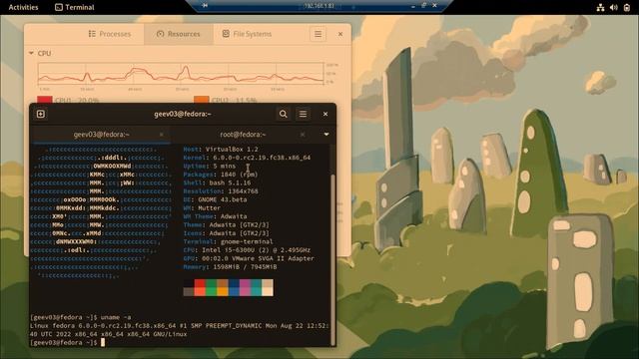
Task: Collapse the CPU section in System Monitor
Action: coord(31,53)
